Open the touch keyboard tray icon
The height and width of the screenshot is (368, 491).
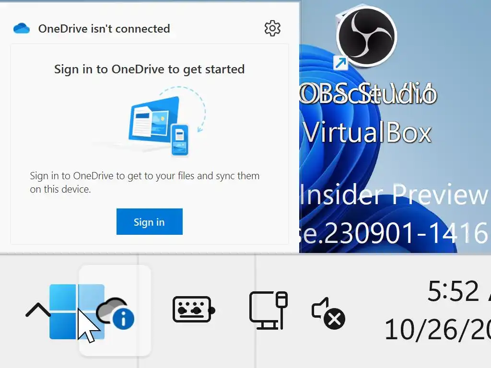[194, 309]
